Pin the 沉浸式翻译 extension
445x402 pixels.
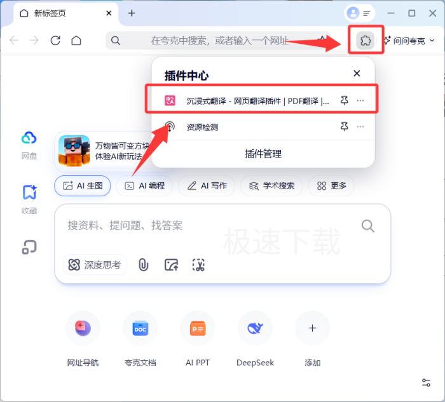344,100
